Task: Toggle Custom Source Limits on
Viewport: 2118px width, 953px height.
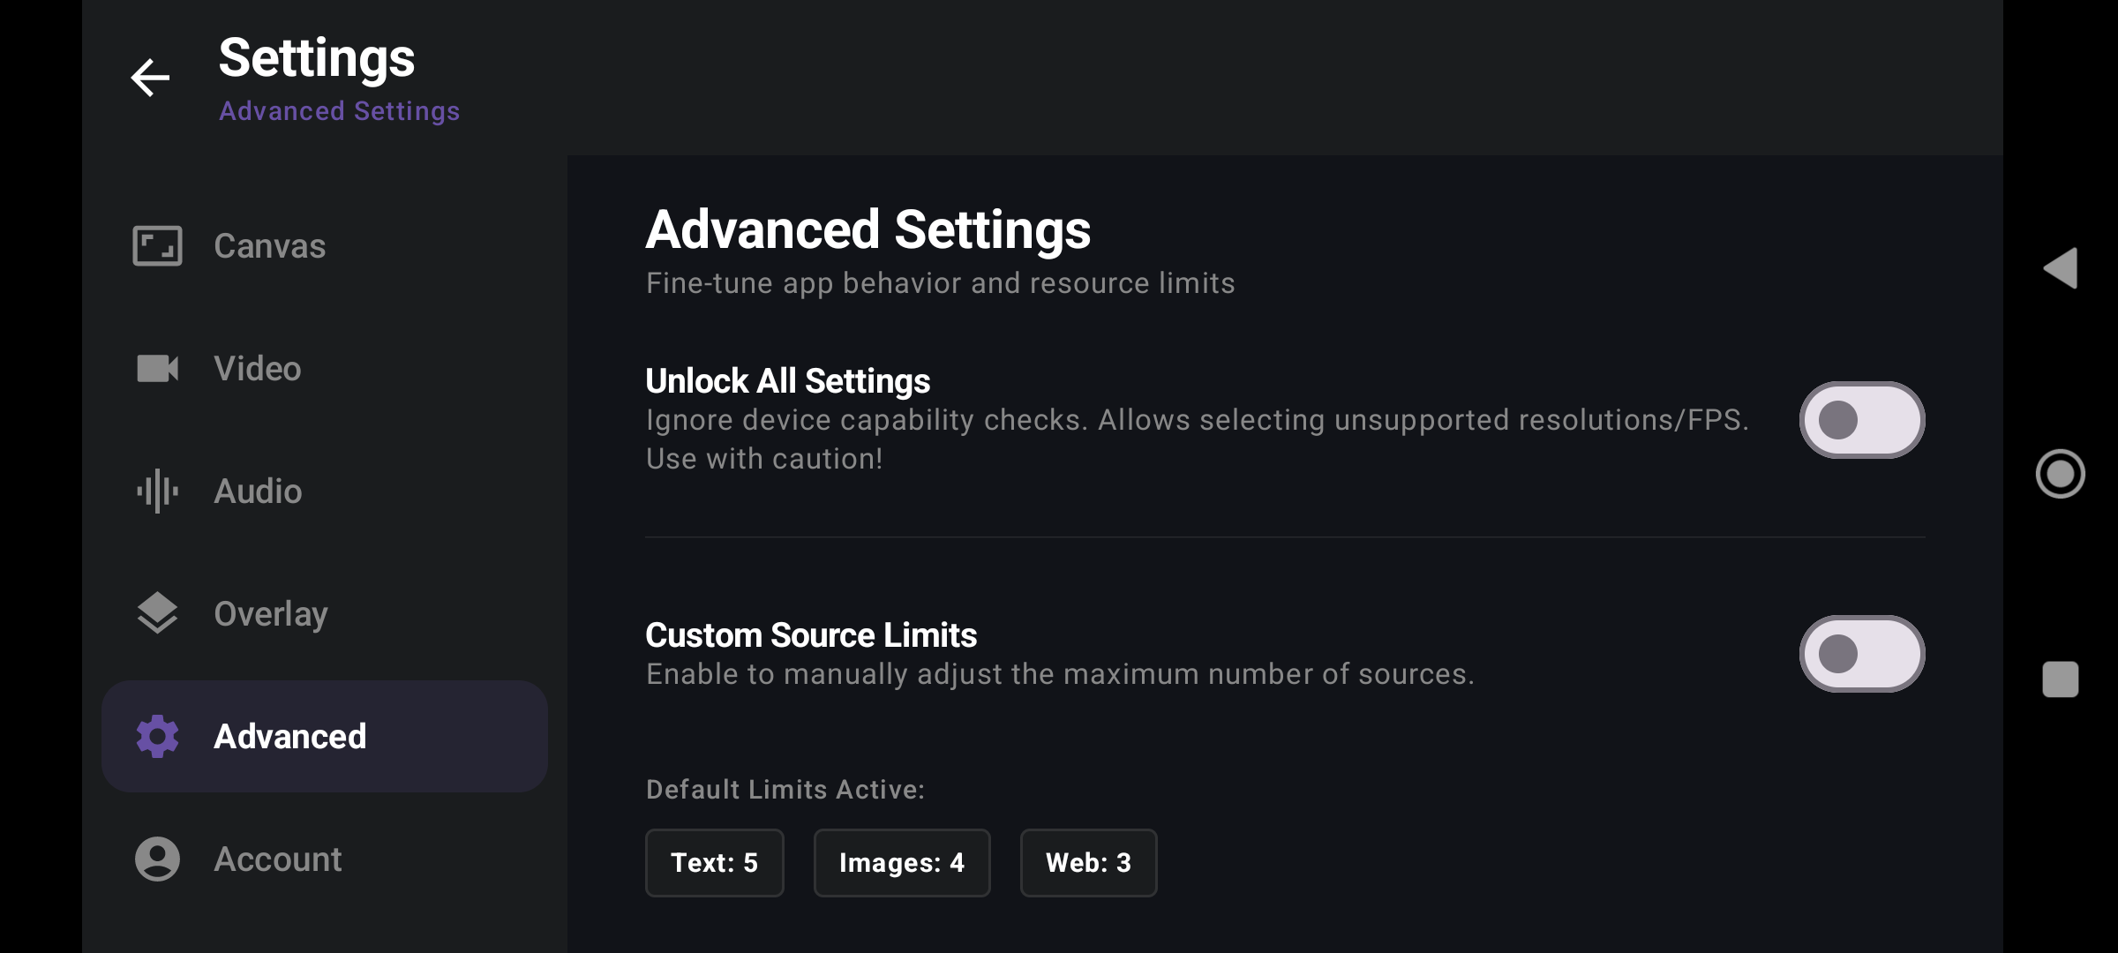Action: point(1861,654)
